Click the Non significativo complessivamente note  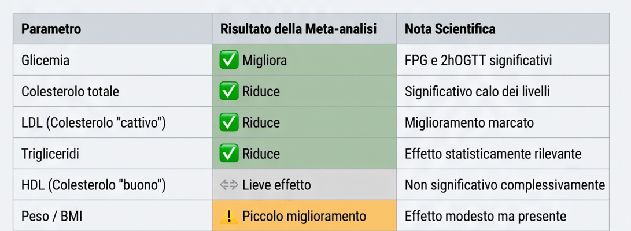point(505,185)
